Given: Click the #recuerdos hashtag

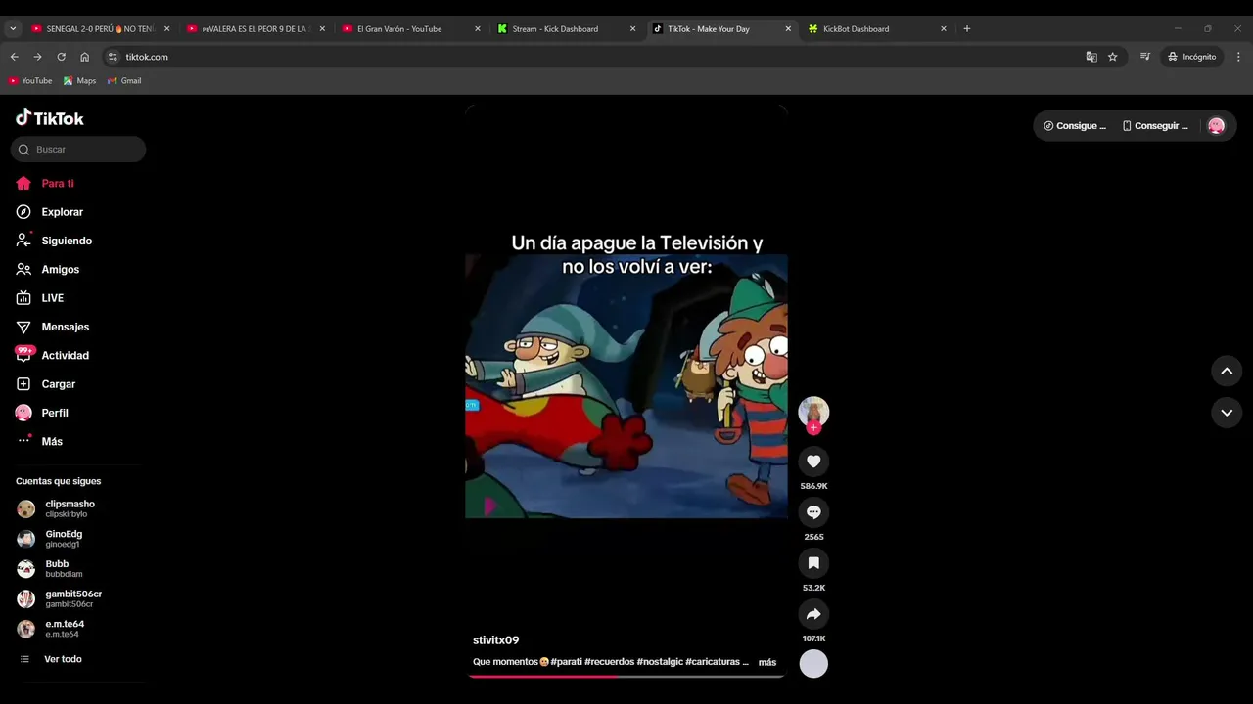Looking at the screenshot, I should pyautogui.click(x=609, y=662).
